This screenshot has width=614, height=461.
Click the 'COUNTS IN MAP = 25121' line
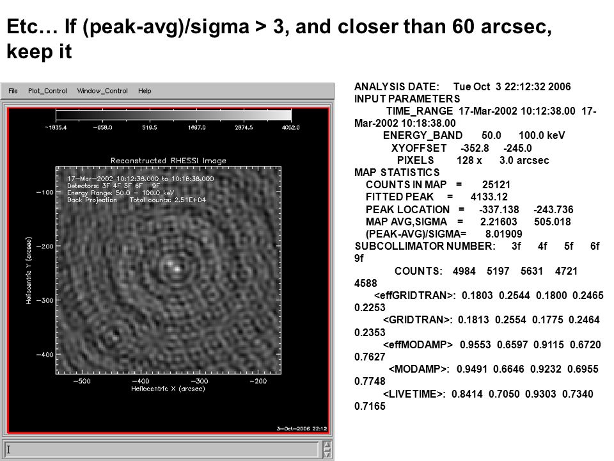pyautogui.click(x=437, y=184)
